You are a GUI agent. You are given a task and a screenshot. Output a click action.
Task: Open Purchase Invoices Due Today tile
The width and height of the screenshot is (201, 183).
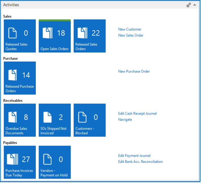pos(20,162)
